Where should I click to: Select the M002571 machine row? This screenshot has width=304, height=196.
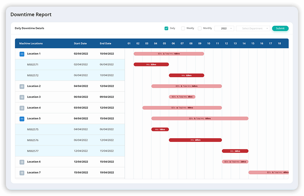pos(33,64)
